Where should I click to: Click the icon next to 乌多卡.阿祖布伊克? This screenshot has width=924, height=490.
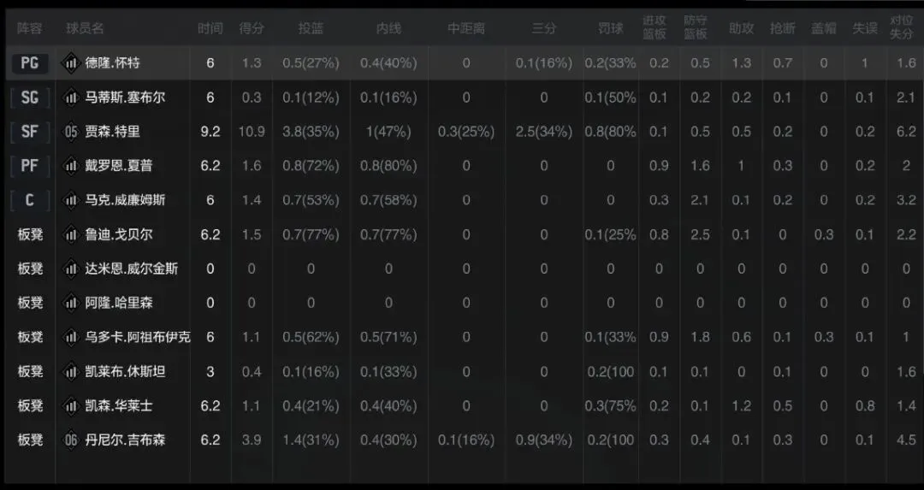71,337
